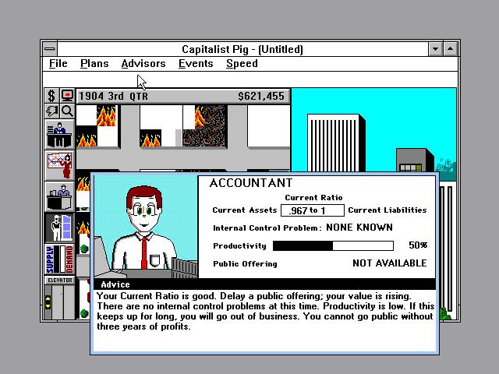Click the '50%' productivity value
The height and width of the screenshot is (374, 499).
point(418,245)
